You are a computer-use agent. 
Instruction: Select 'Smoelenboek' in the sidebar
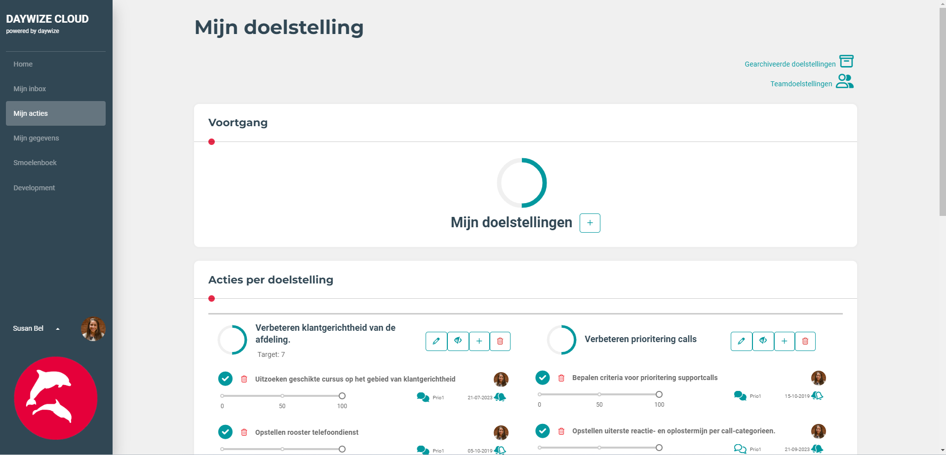[x=35, y=163]
